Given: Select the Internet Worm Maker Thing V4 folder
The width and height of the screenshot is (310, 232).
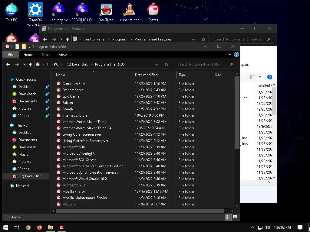Looking at the screenshot, I should coord(87,128).
